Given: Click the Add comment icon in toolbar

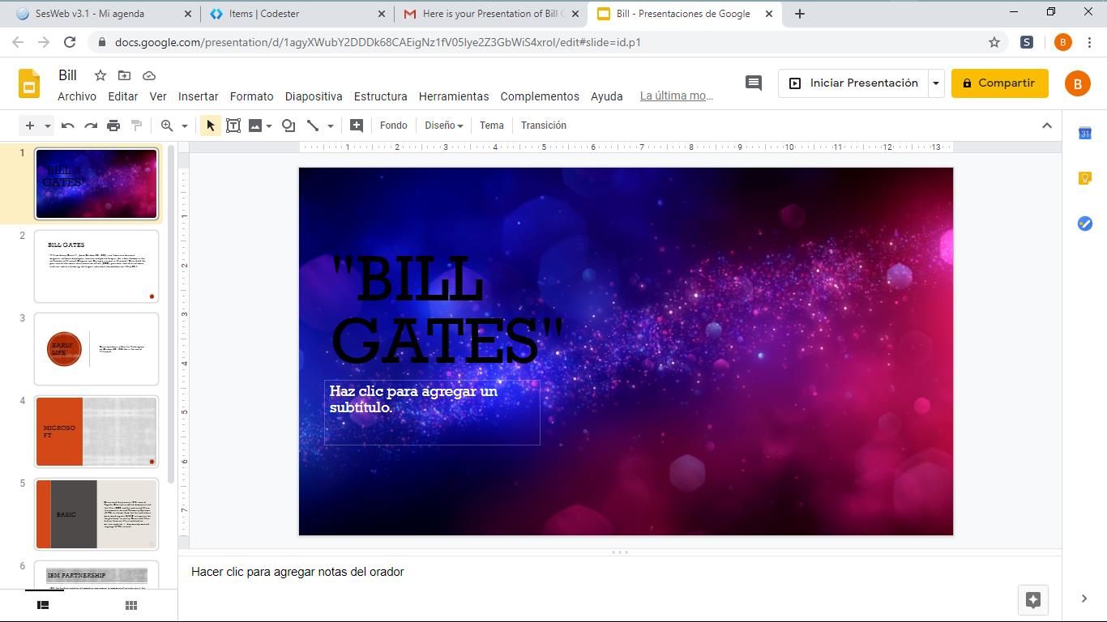Looking at the screenshot, I should [356, 126].
